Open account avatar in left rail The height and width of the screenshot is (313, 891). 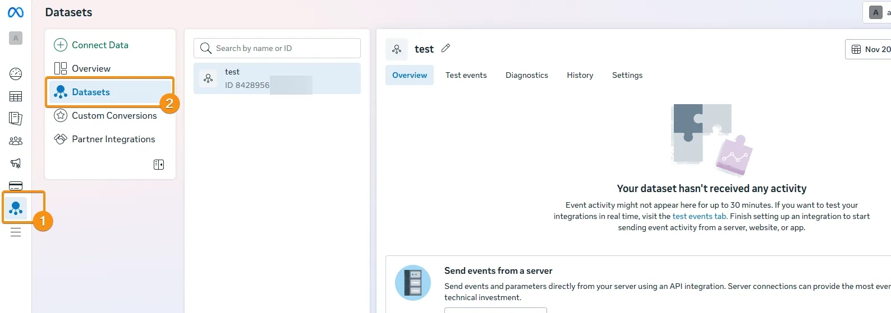pyautogui.click(x=16, y=38)
